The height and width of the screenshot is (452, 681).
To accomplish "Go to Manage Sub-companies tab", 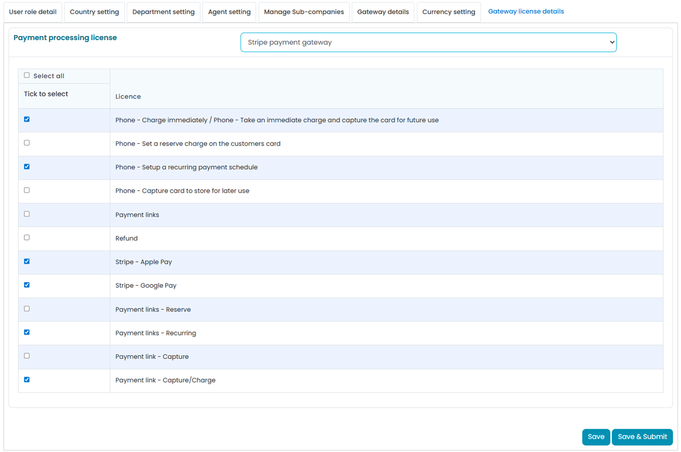I will click(304, 12).
